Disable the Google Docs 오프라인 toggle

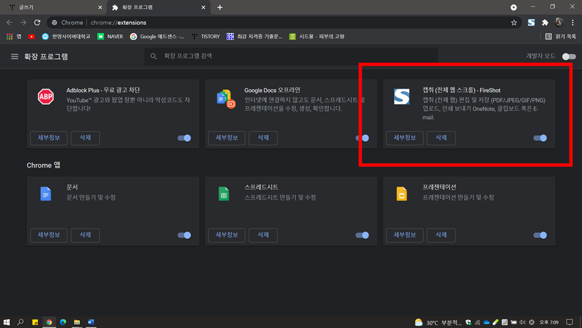362,138
